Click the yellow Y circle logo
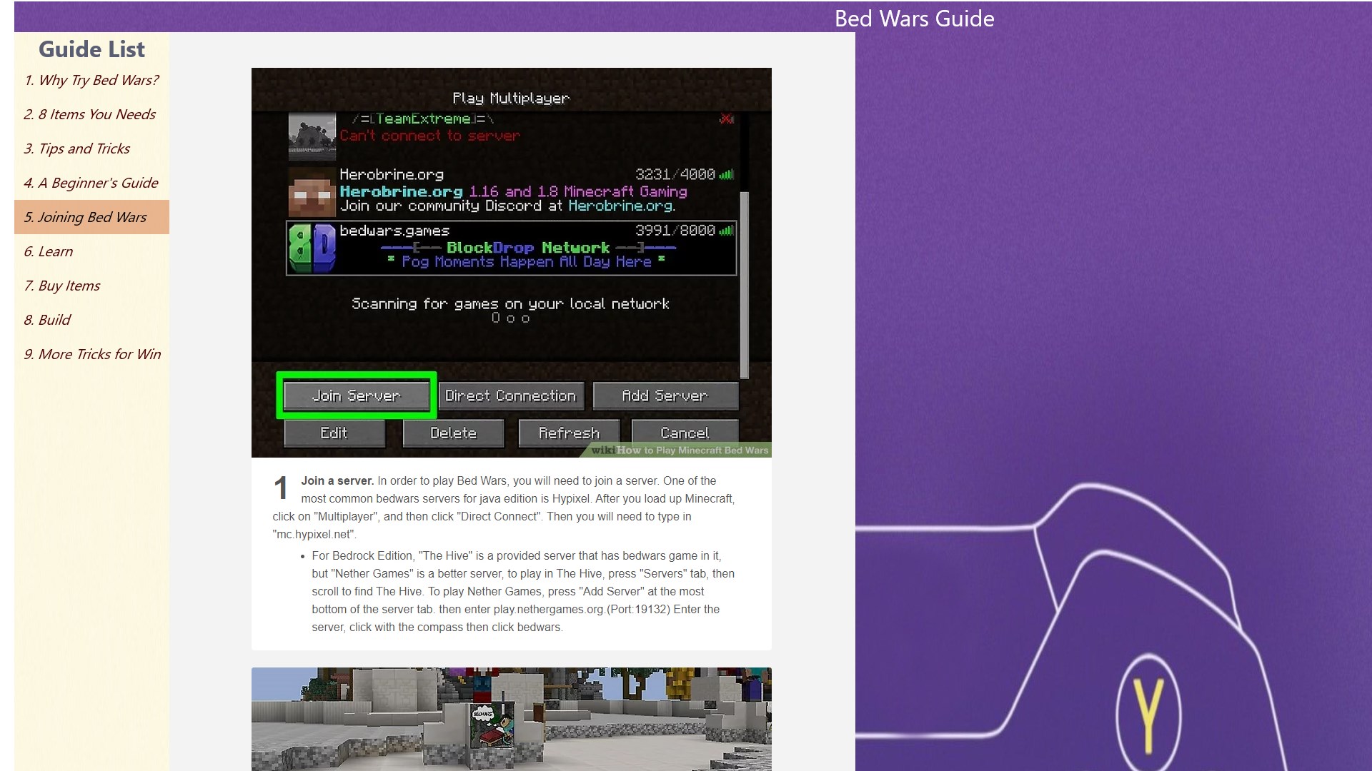The image size is (1372, 771). (1148, 714)
